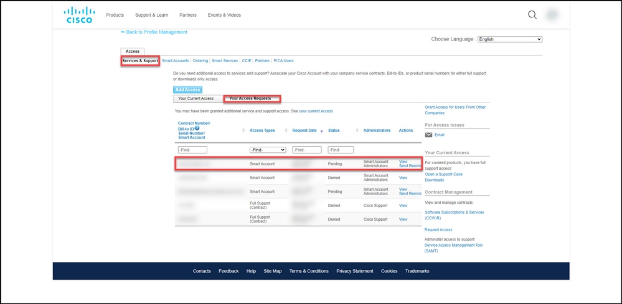
Task: Open Terms & Conditions footer link
Action: (309, 271)
